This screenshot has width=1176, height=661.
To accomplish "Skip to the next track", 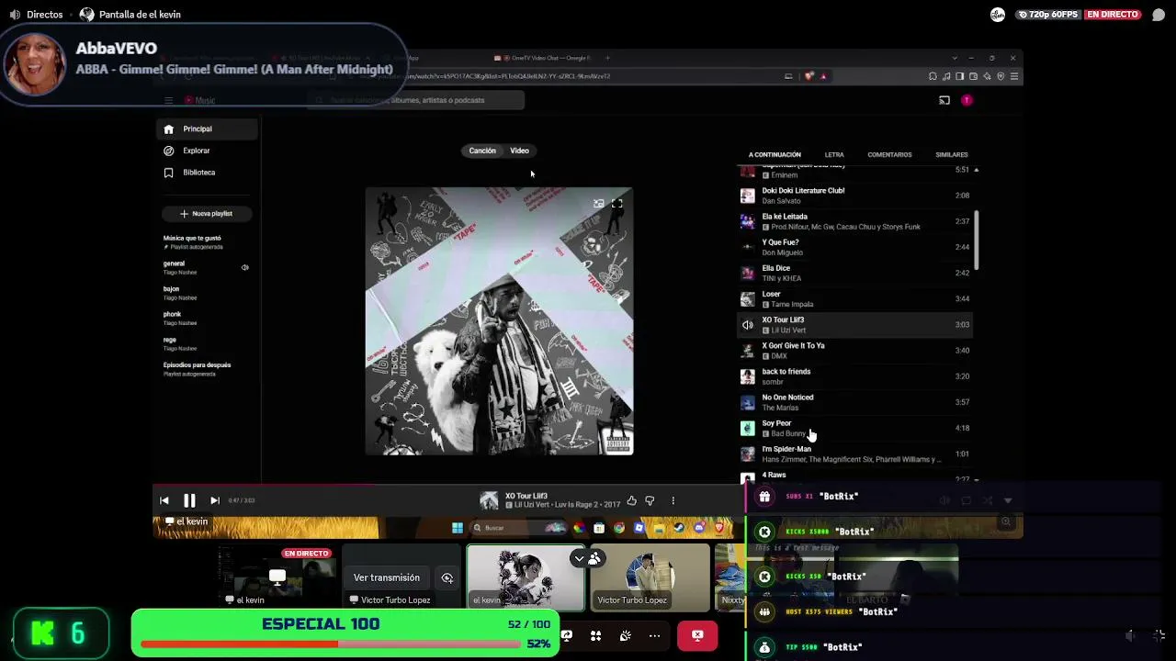I will (214, 500).
